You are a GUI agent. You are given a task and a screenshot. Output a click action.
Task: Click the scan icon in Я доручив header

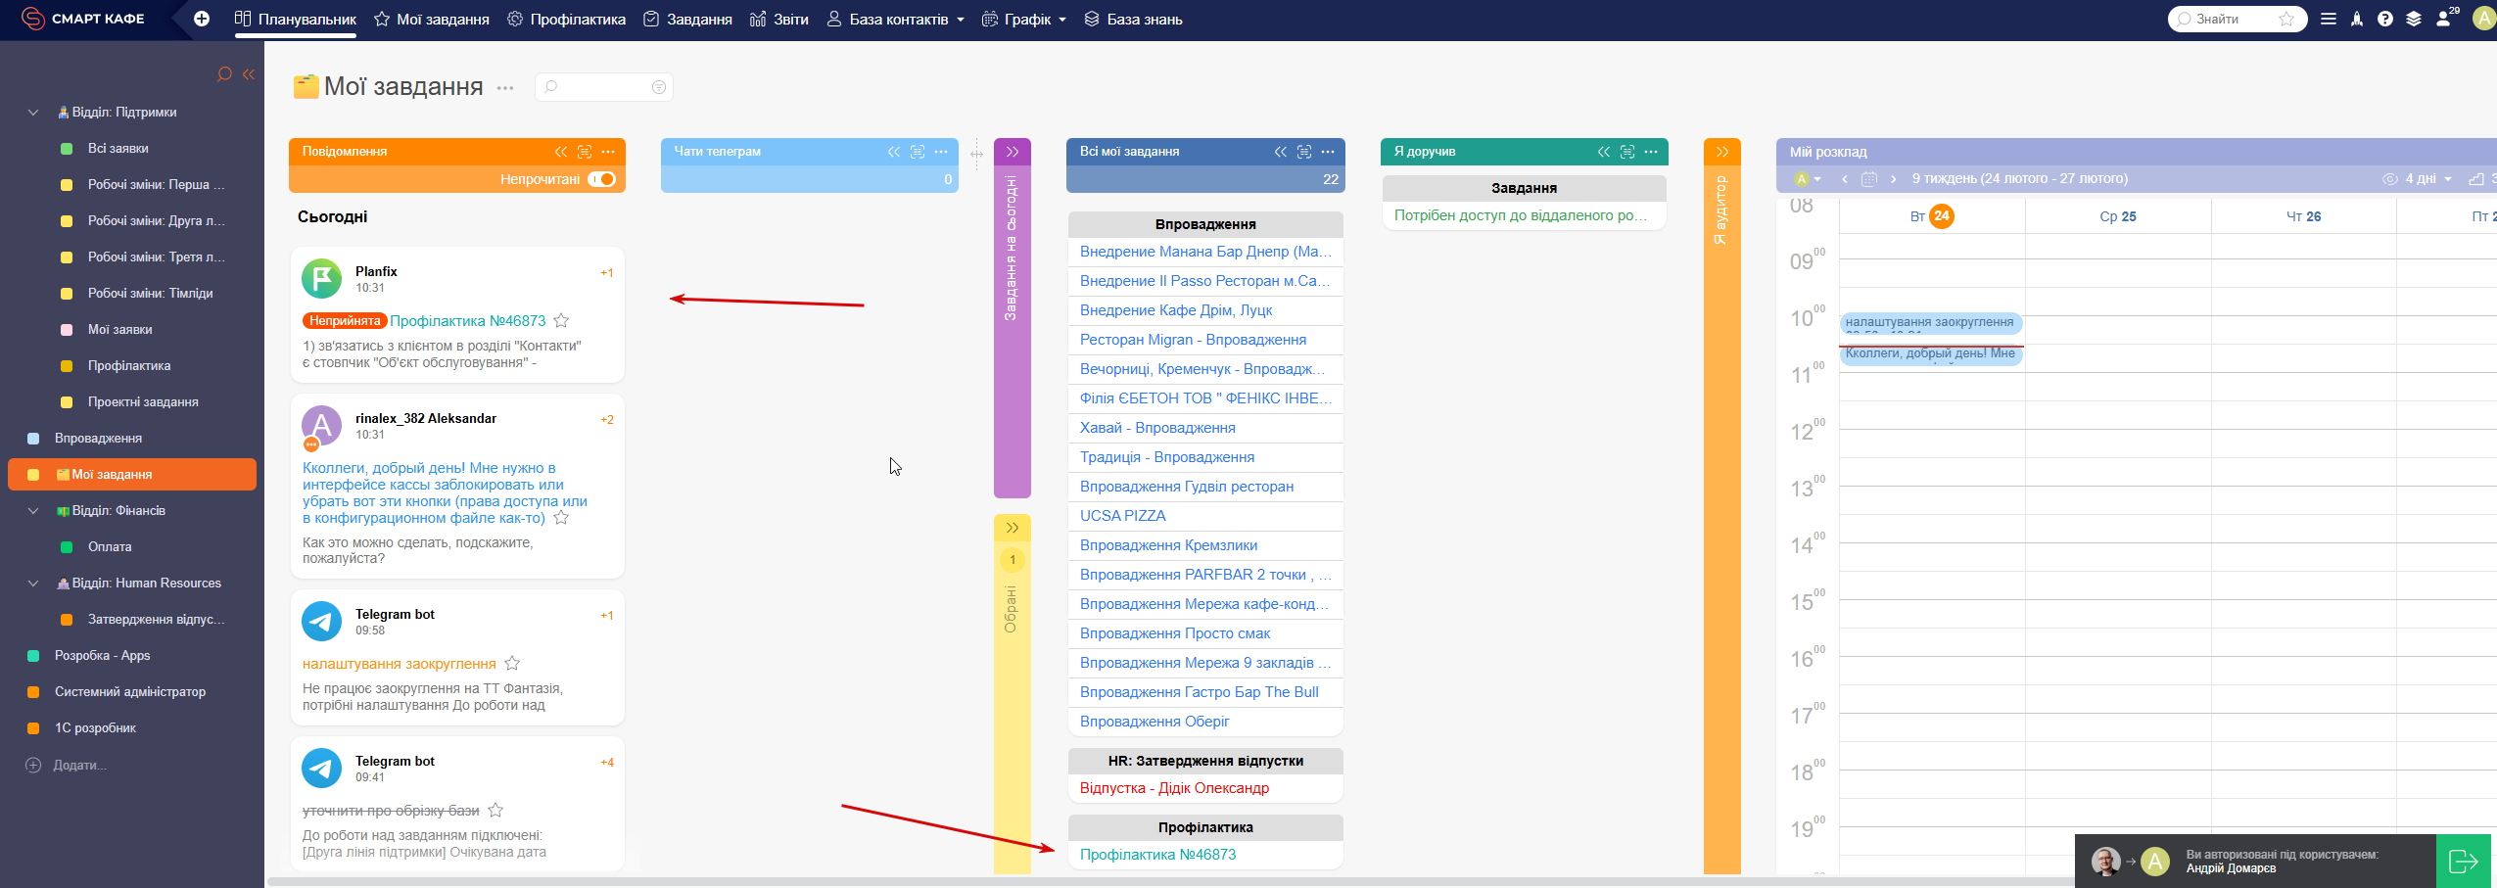tap(1627, 152)
